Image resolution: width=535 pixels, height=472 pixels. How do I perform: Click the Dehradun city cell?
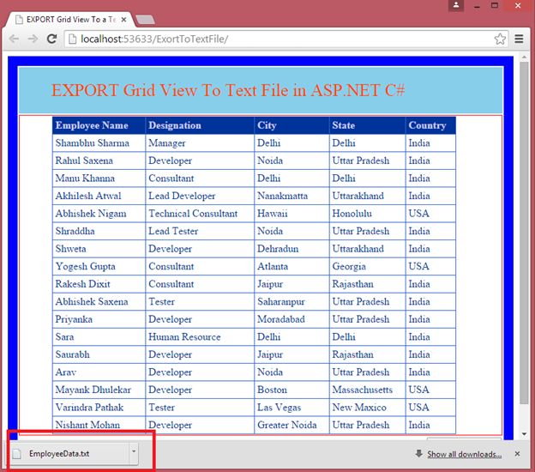coord(292,249)
